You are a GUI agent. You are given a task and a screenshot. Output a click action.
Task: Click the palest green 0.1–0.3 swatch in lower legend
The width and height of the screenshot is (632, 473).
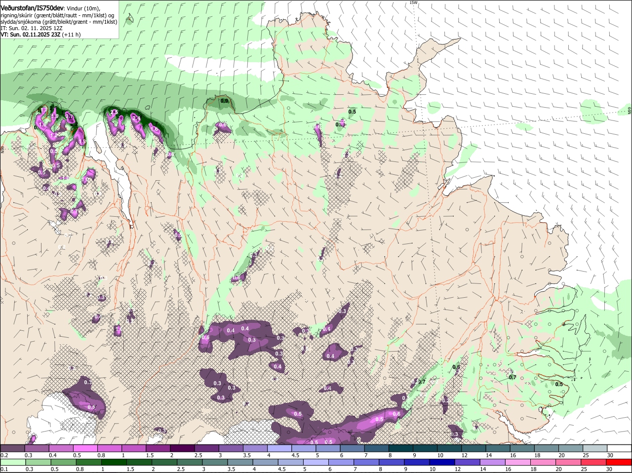coord(13,462)
